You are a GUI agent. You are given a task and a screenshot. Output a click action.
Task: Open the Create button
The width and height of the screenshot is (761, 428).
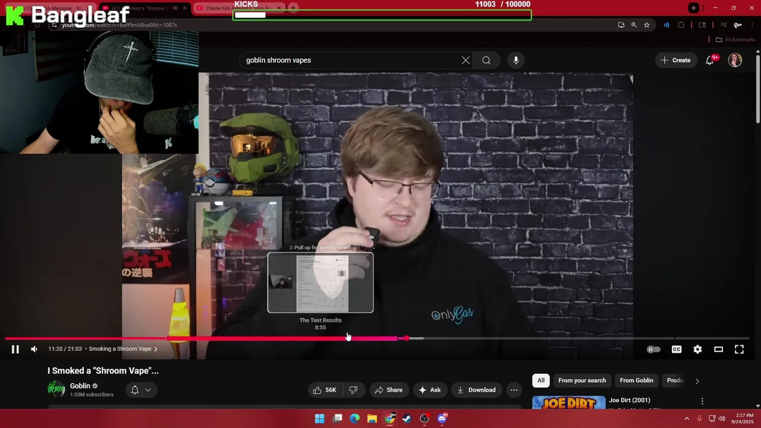[676, 60]
